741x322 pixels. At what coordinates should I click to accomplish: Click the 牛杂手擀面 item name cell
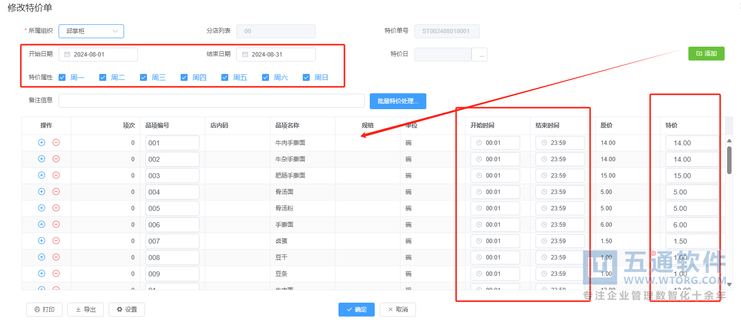tap(290, 159)
